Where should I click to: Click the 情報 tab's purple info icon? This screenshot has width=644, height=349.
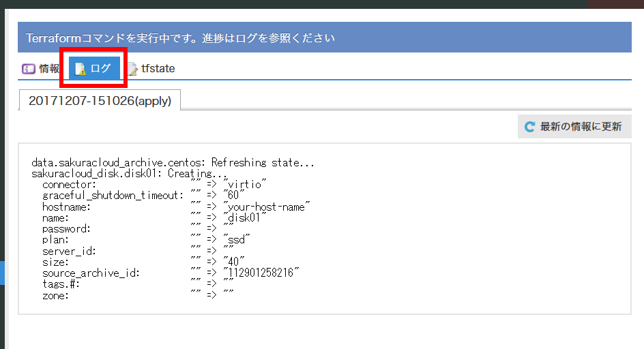click(x=29, y=69)
